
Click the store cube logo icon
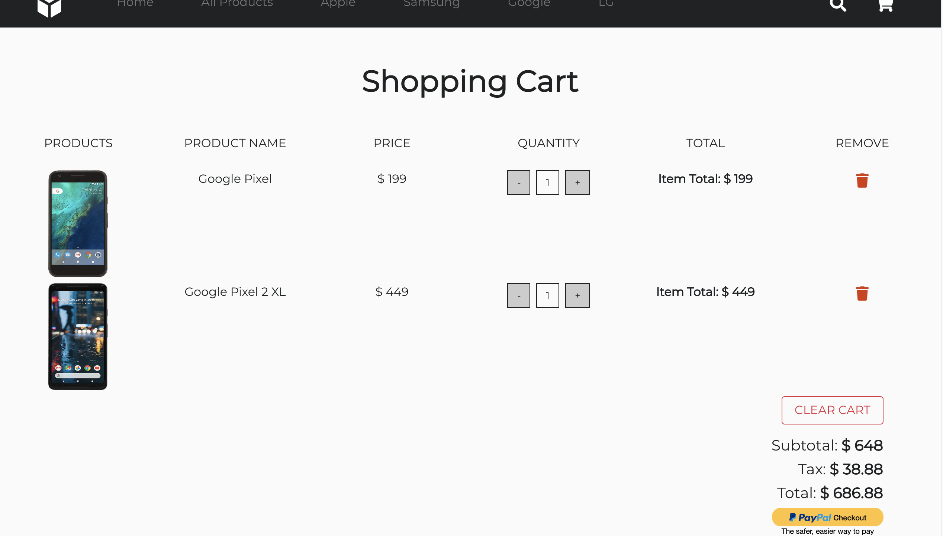click(x=49, y=7)
